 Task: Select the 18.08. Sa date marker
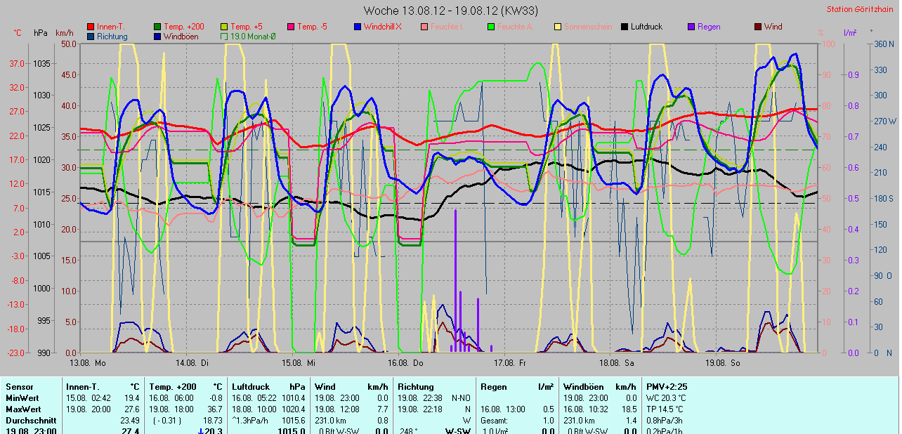coord(617,363)
